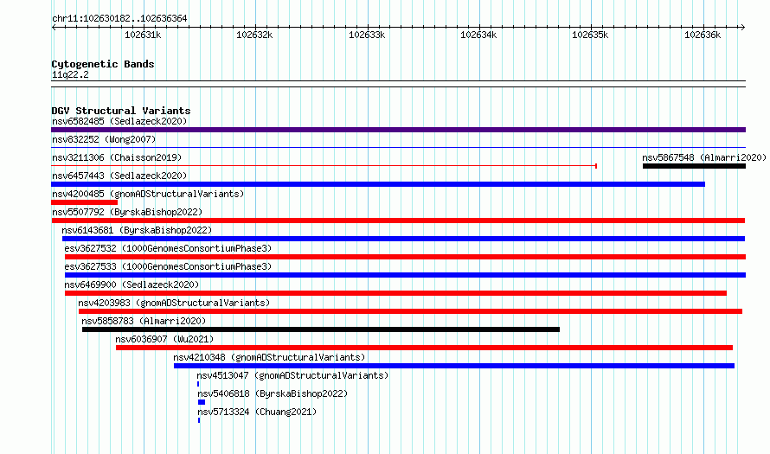The image size is (770, 454).
Task: Open the nsv832252 (Wong2007) label
Action: (104, 139)
